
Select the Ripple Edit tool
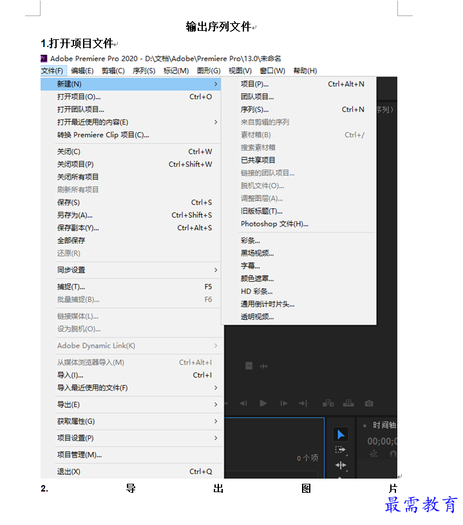pos(341,465)
